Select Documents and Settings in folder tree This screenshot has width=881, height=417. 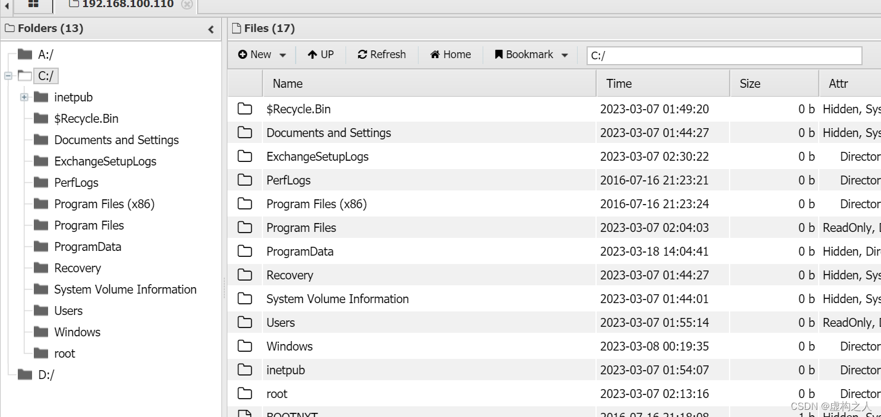(x=116, y=140)
